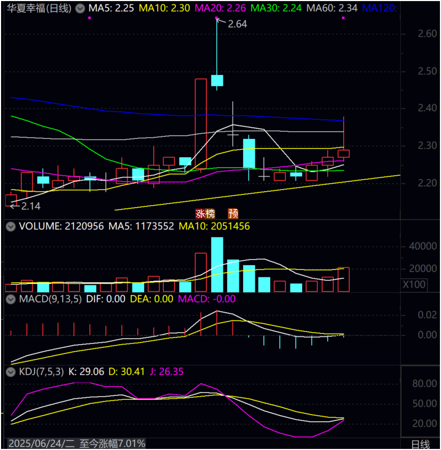Click the 日线 period button at bottom right
This screenshot has height=450, width=441.
pos(421,445)
